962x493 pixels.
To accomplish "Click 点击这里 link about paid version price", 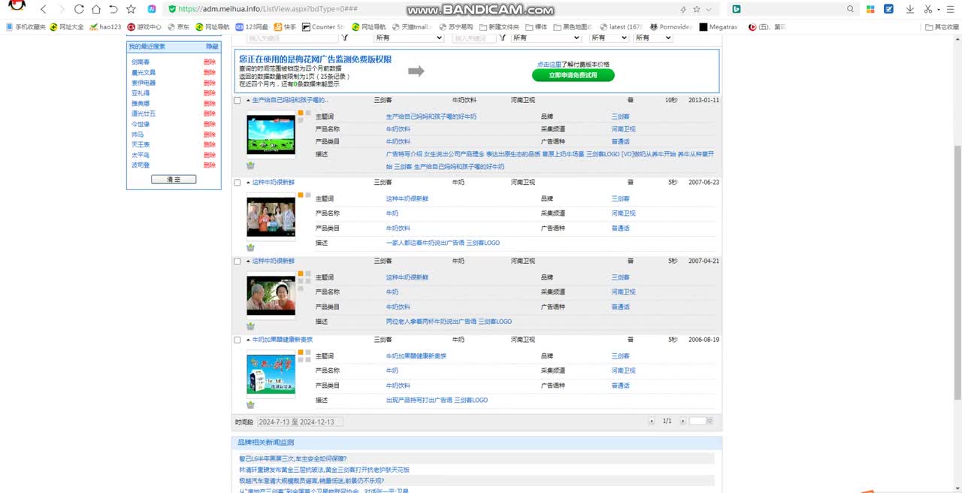I will (549, 65).
